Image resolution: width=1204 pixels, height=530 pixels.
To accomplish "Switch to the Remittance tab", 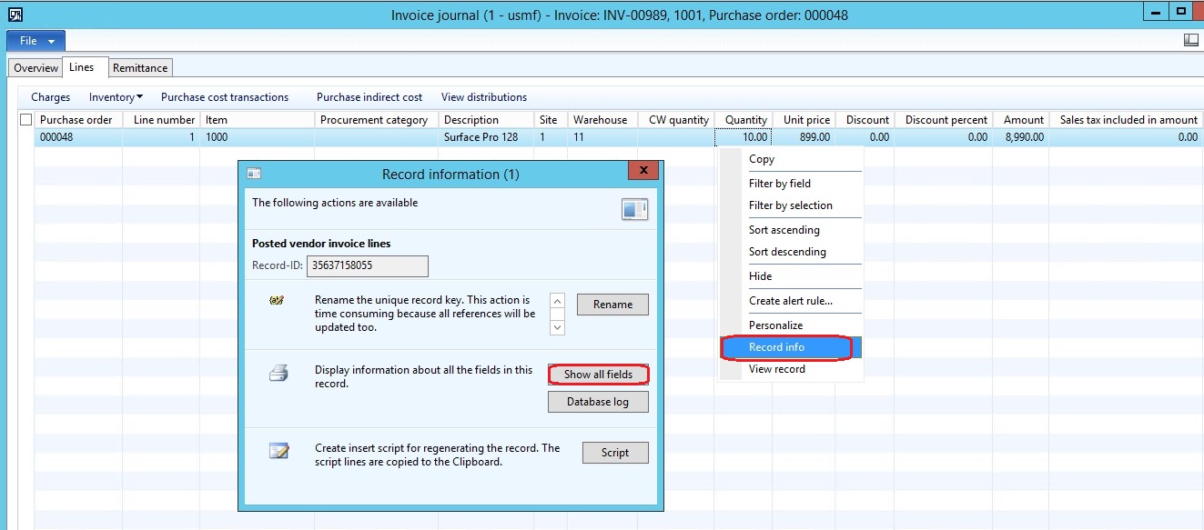I will [x=139, y=67].
